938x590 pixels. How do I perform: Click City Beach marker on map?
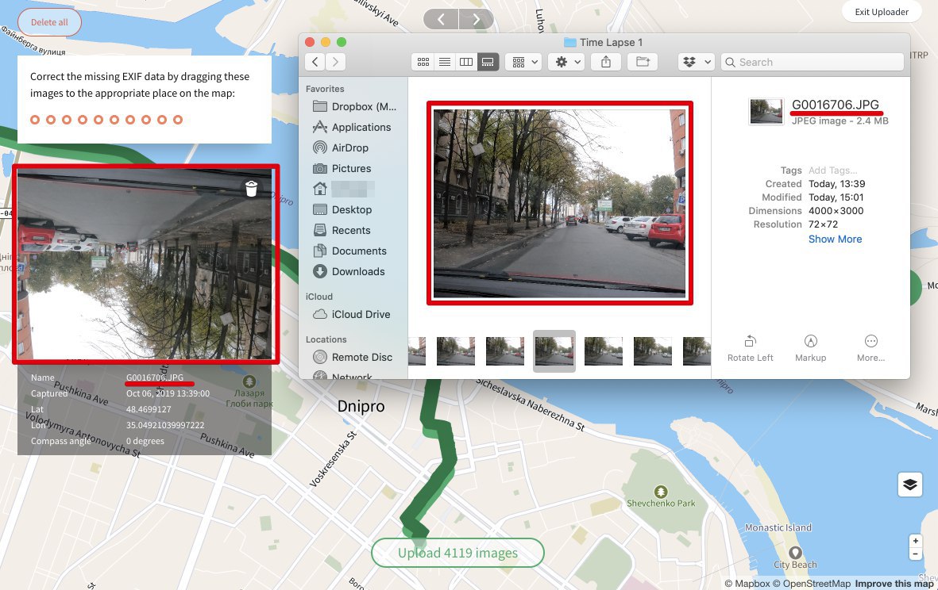(795, 553)
